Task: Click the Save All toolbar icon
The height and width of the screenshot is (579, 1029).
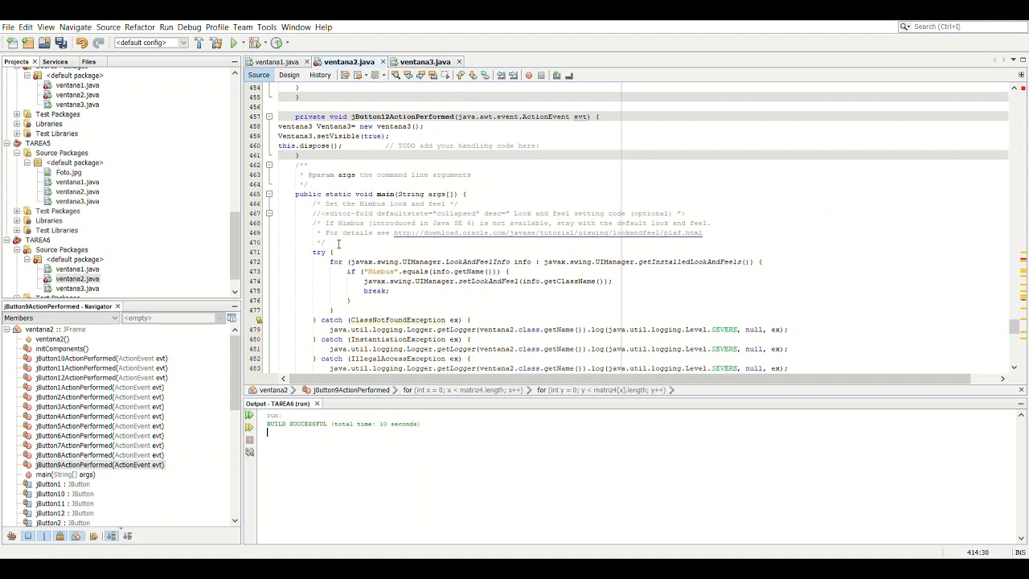Action: [61, 43]
